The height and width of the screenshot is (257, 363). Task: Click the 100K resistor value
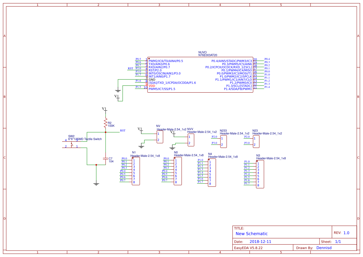pyautogui.click(x=111, y=126)
